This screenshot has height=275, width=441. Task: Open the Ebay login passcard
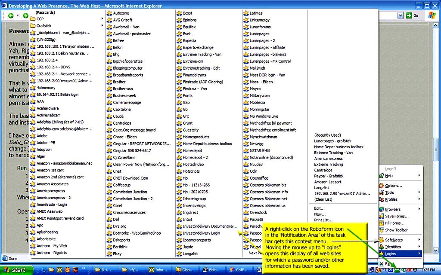[x=117, y=254]
